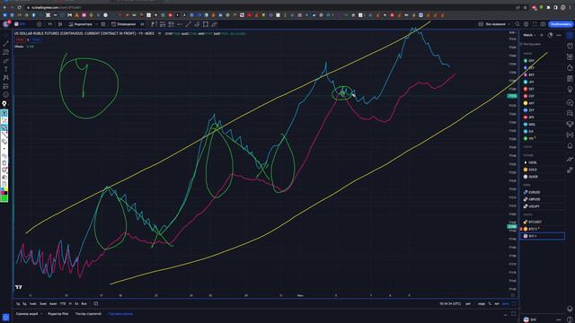Set time range to 5л
The image size is (575, 323).
(x=76, y=303)
